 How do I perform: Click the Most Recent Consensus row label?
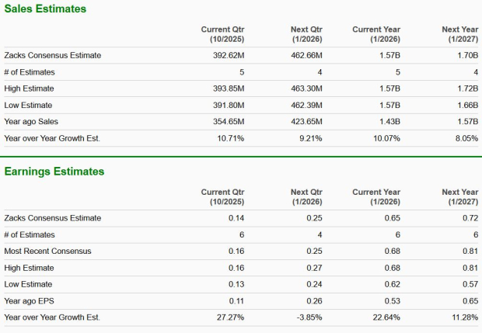point(48,251)
